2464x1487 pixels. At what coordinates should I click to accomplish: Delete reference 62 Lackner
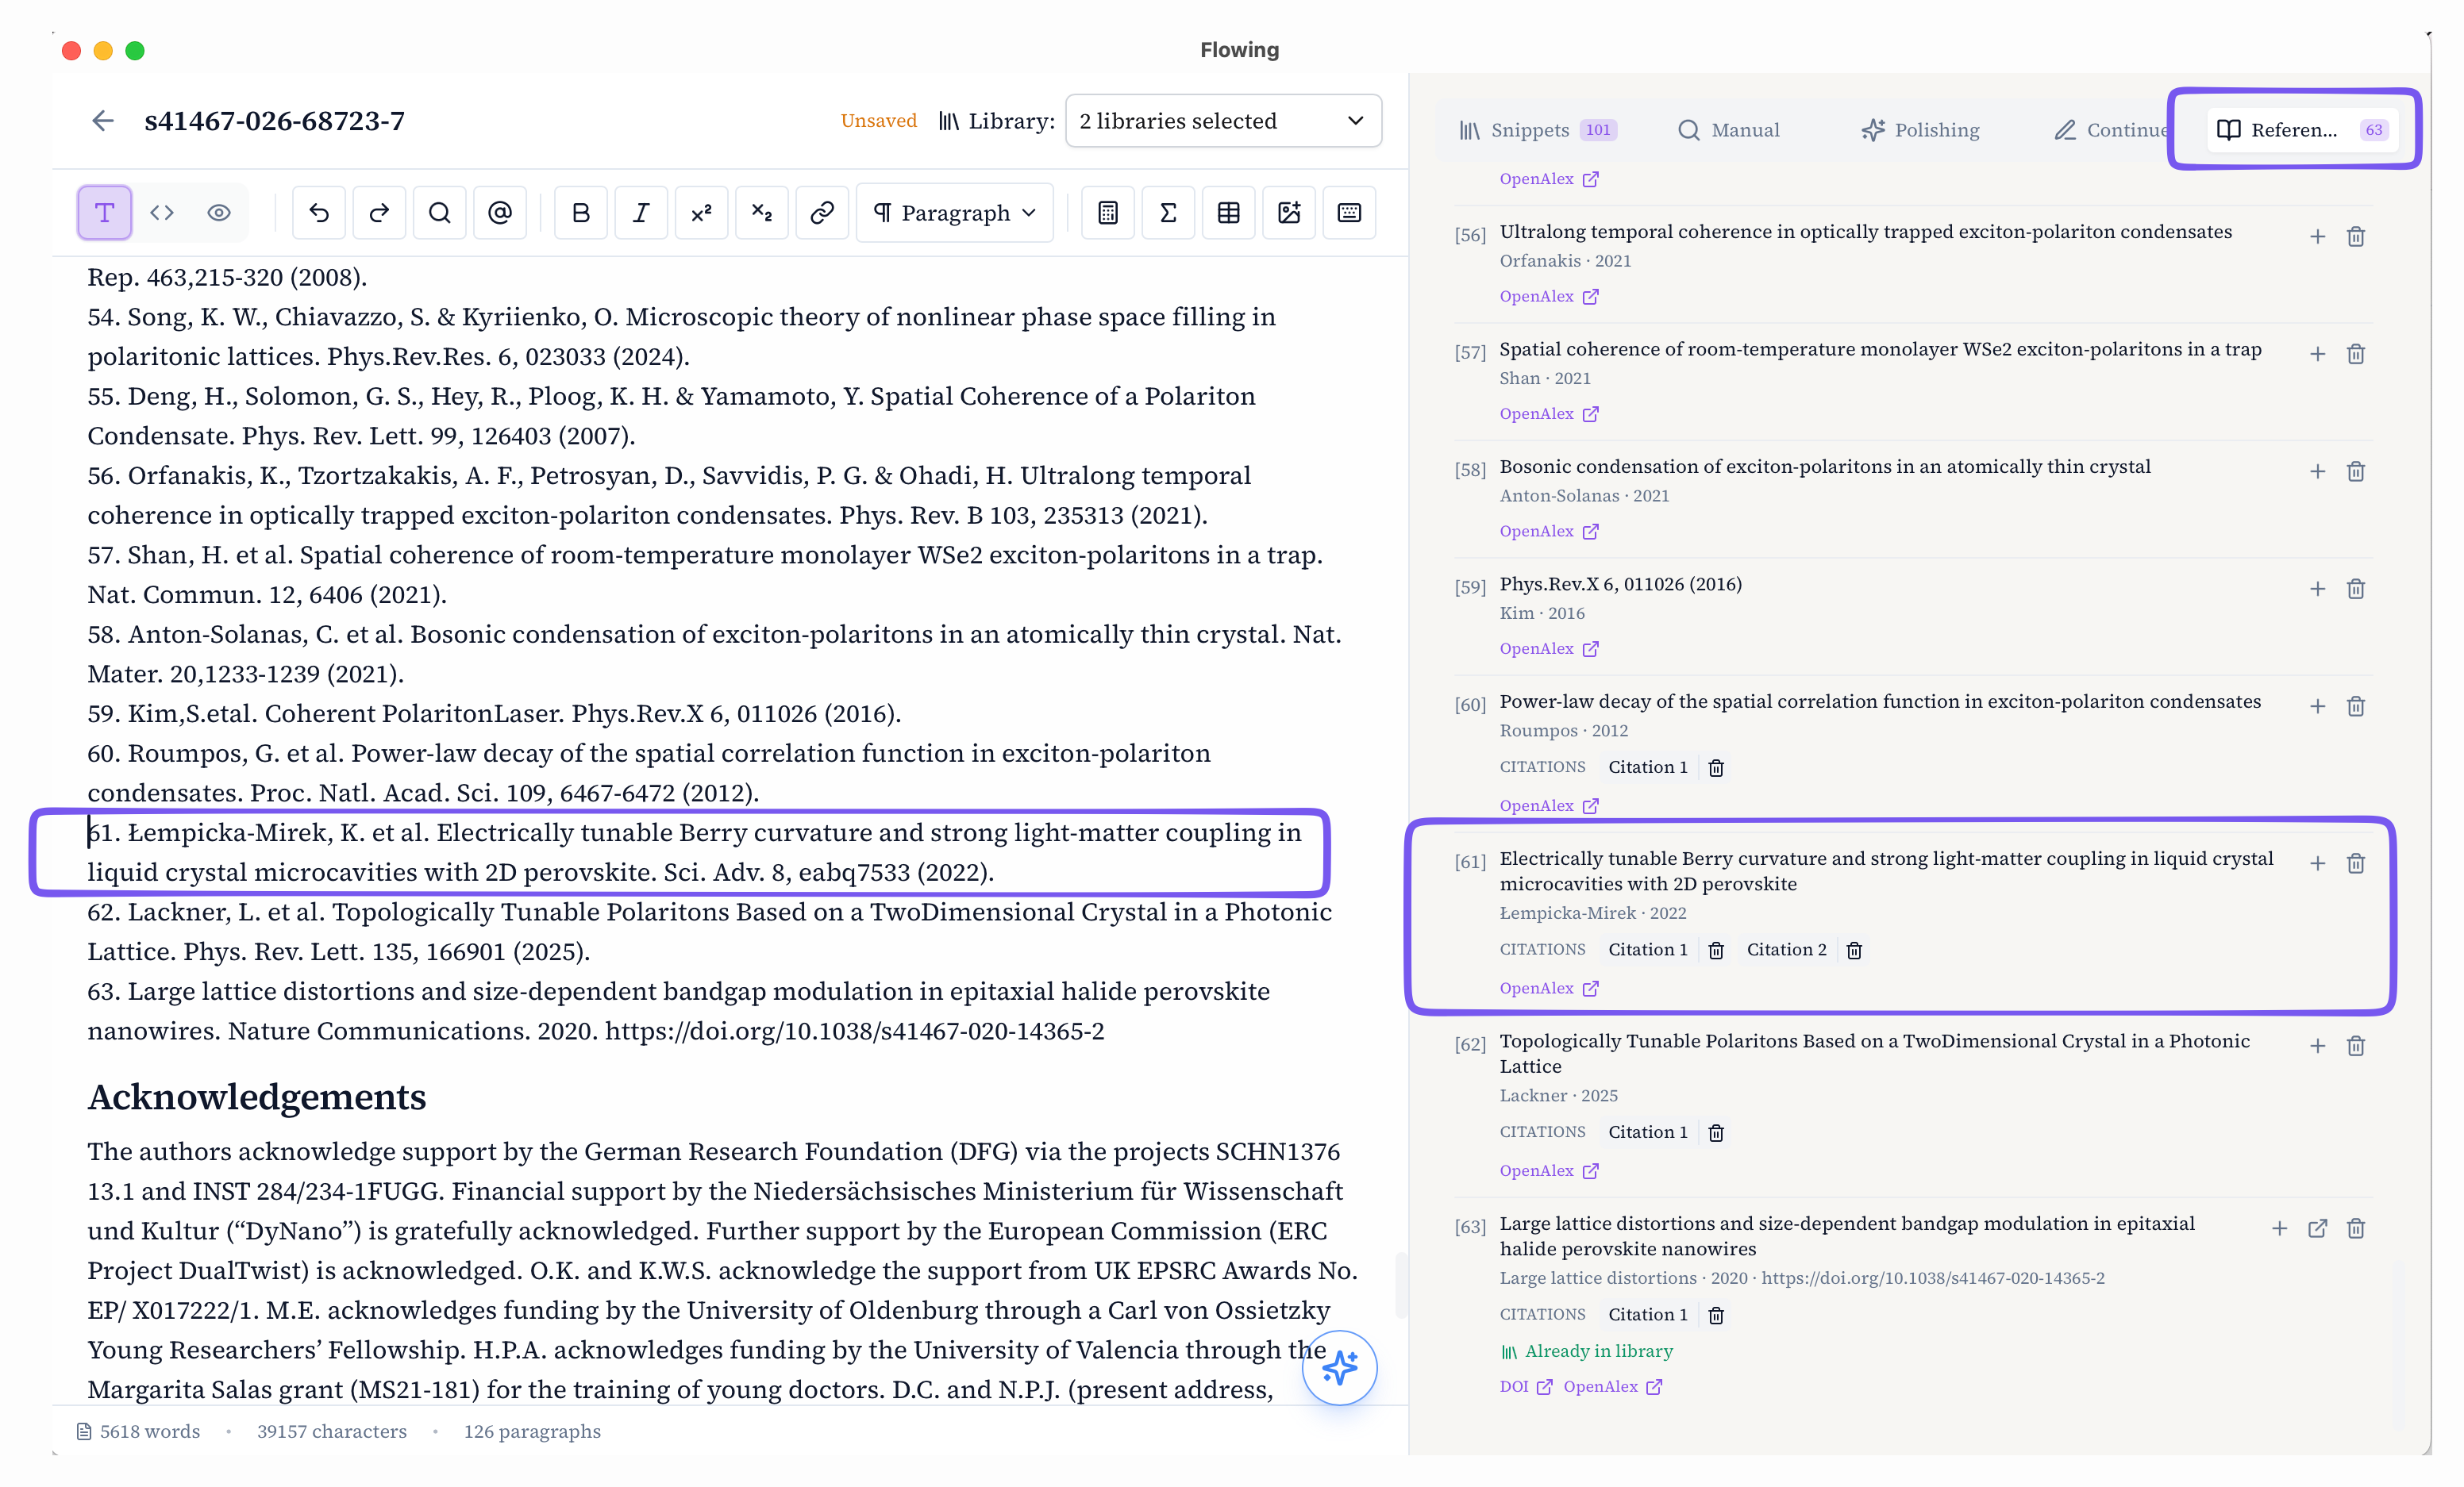[2356, 1047]
